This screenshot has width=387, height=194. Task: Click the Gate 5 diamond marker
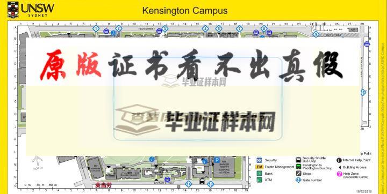pos(219,29)
